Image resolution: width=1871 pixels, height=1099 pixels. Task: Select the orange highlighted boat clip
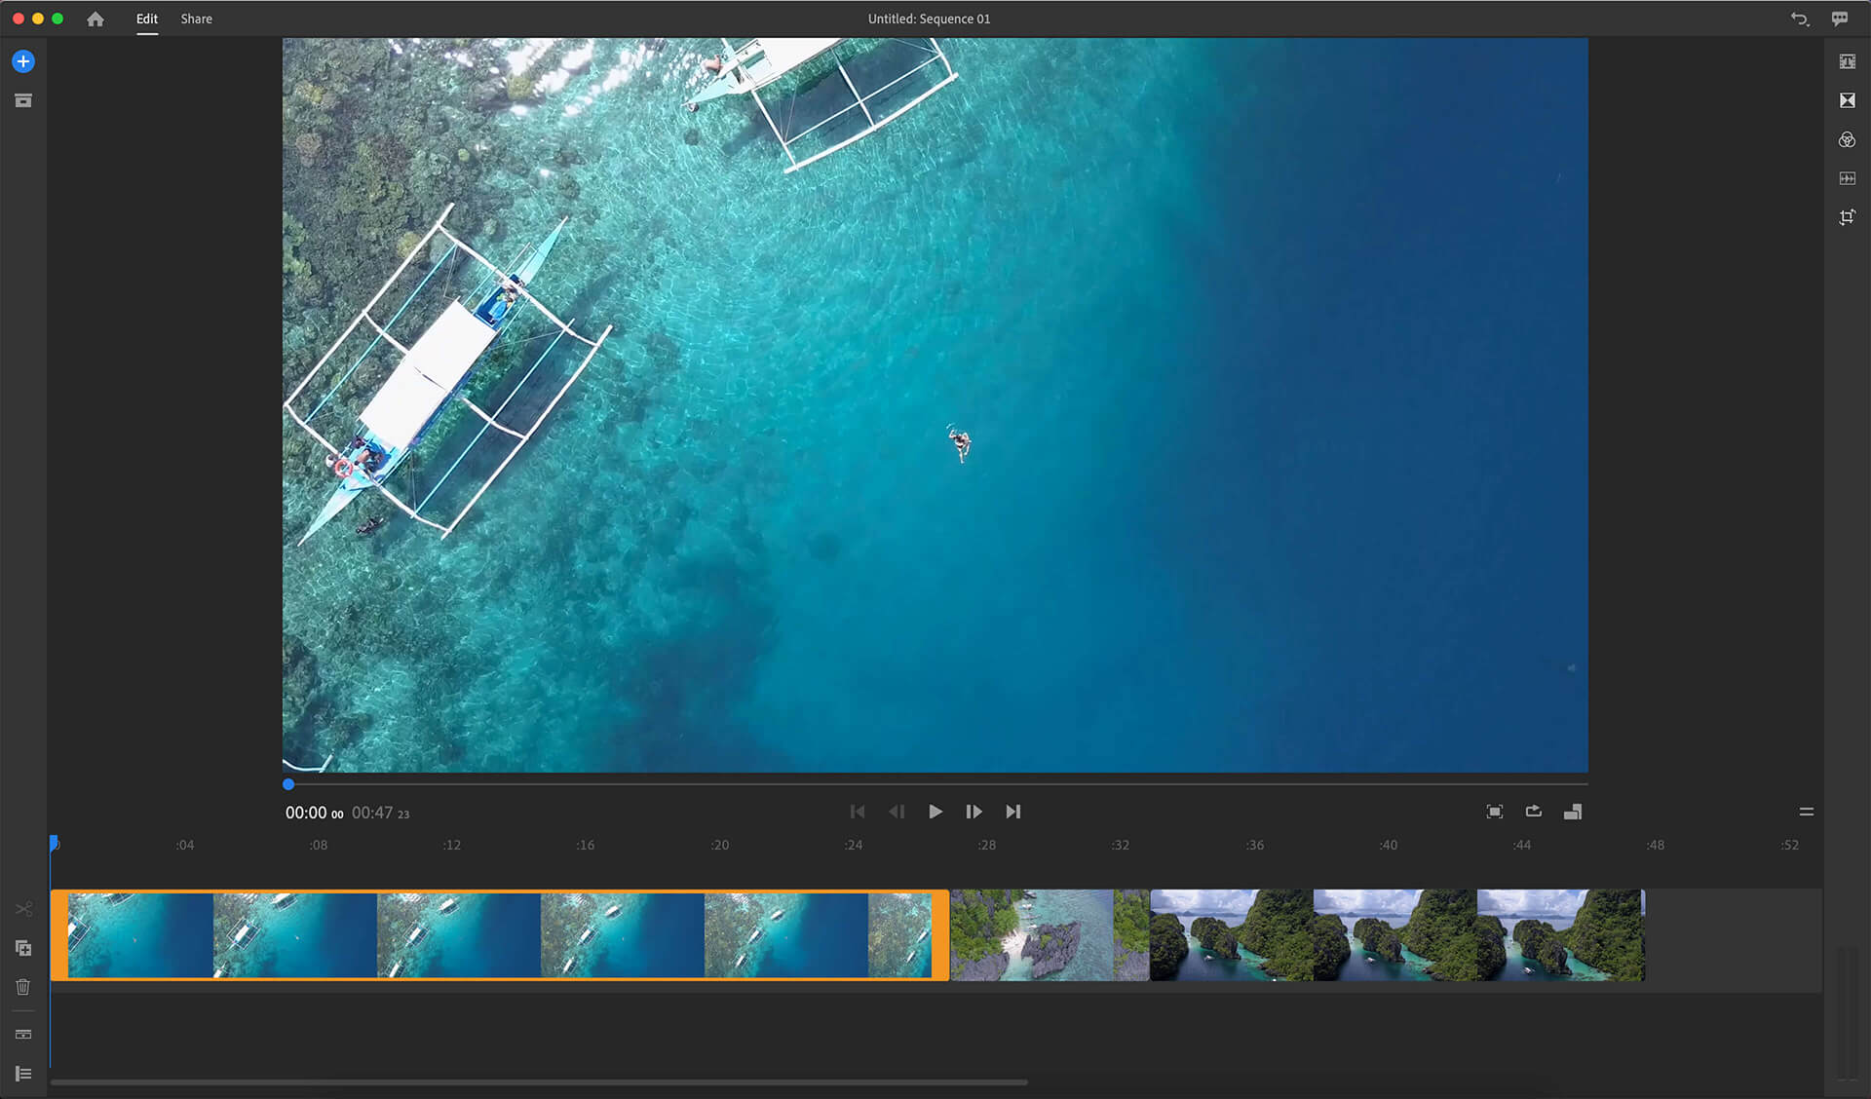(499, 934)
